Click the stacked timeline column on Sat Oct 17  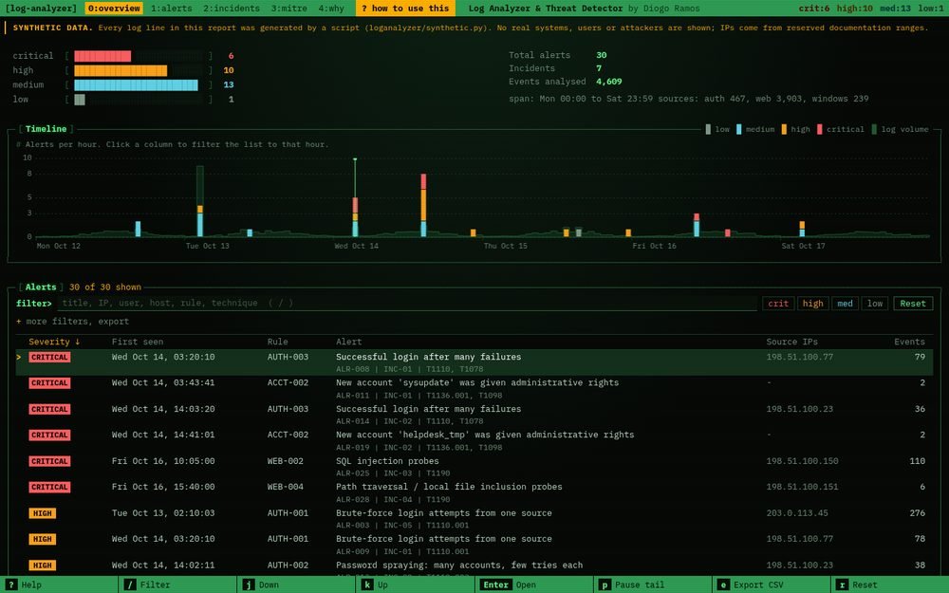pyautogui.click(x=802, y=229)
